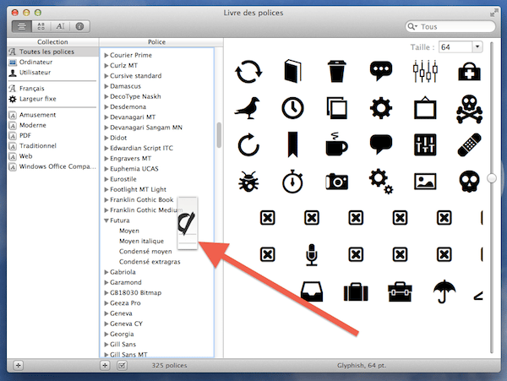
Task: Click the bird glyph
Action: [248, 108]
